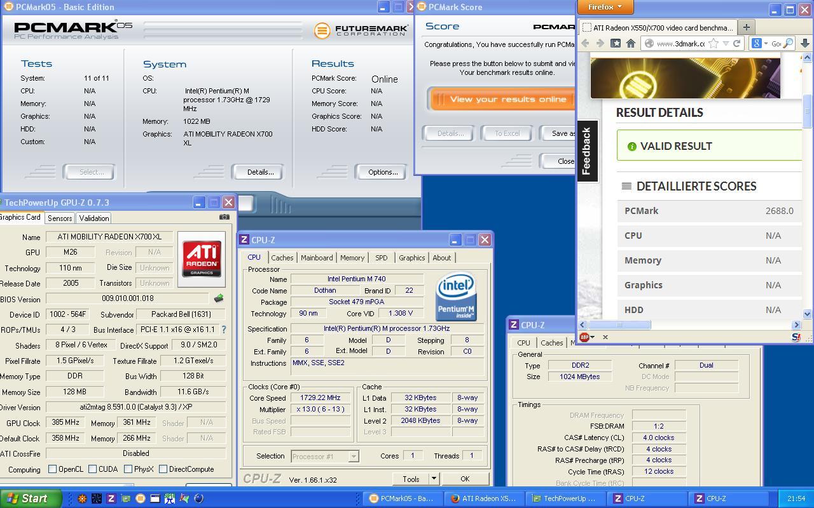Viewport: 814px width, 508px height.
Task: Open the Firefox menu dropdown
Action: coord(605,7)
